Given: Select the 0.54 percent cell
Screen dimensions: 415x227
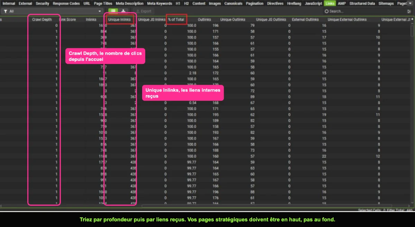Looking at the screenshot, I should pos(192,102).
